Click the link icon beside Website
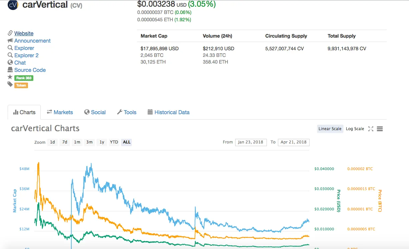 pos(10,33)
